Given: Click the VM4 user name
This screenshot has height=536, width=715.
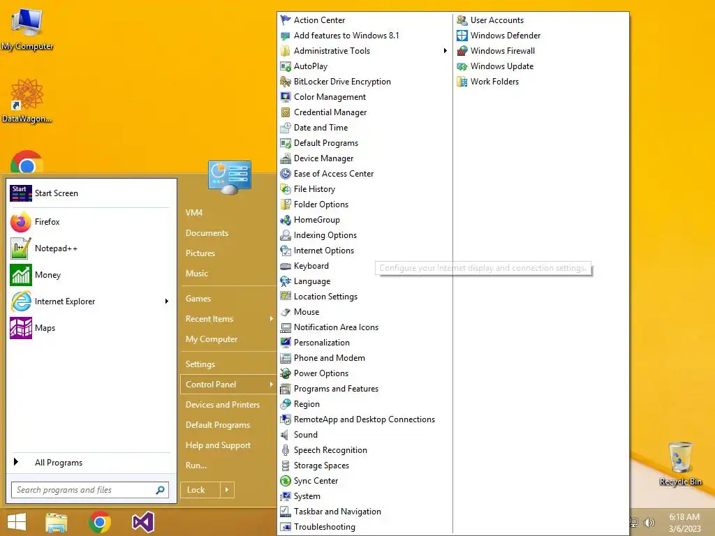Looking at the screenshot, I should coord(194,212).
